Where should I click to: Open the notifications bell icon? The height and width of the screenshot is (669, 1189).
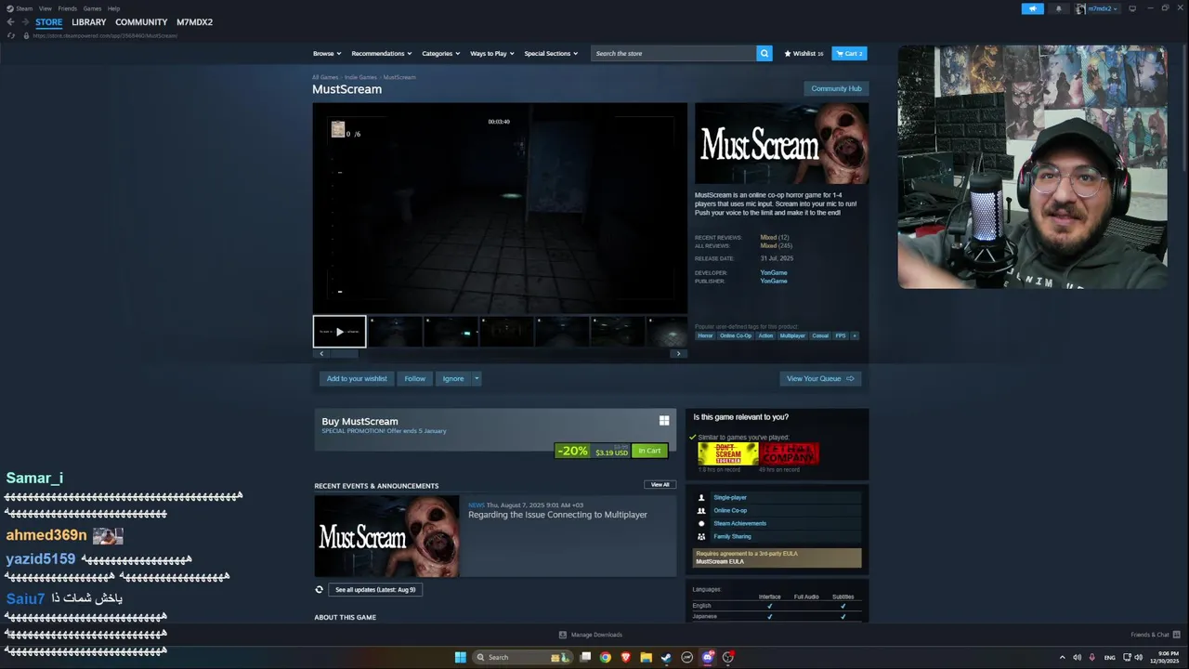1058,8
